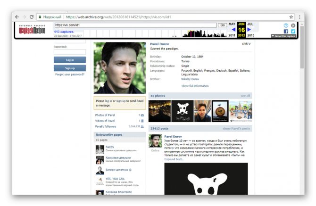Click the СПбГУ university label
The width and height of the screenshot is (316, 206).
246,44
